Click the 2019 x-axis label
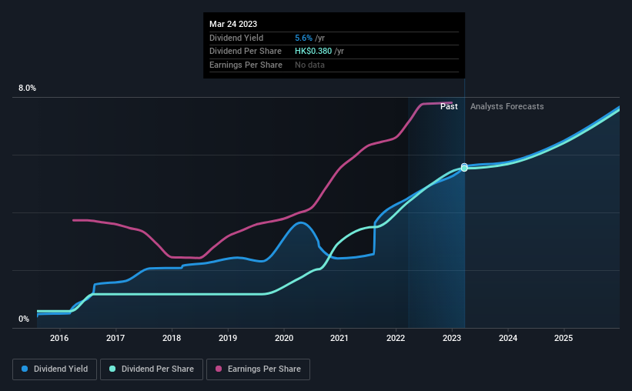The width and height of the screenshot is (632, 391). 228,338
